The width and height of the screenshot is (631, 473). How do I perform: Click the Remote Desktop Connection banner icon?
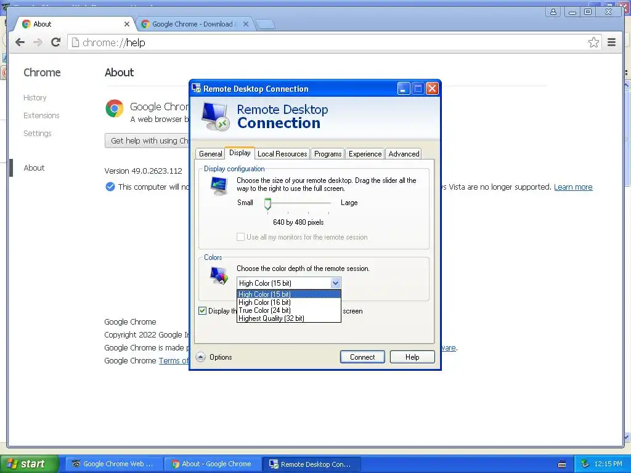tap(215, 116)
